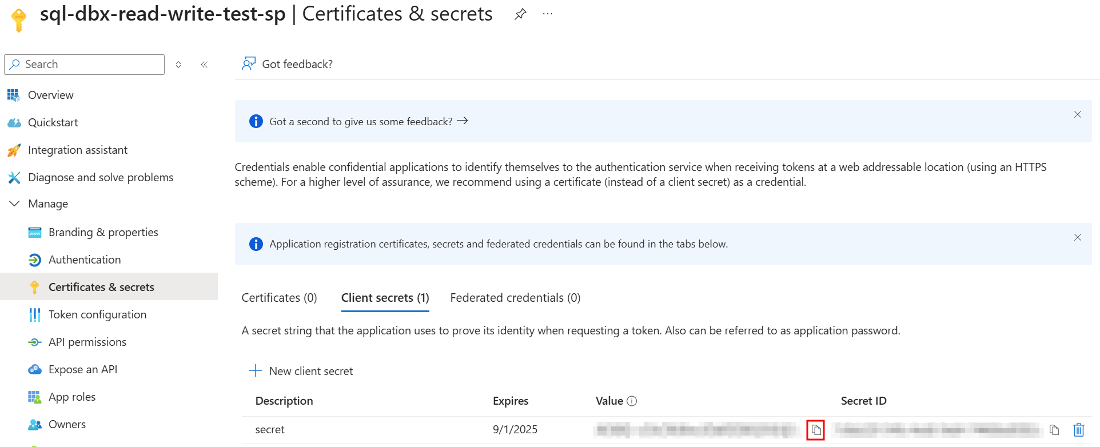Open API permissions
This screenshot has width=1100, height=447.
pyautogui.click(x=87, y=342)
